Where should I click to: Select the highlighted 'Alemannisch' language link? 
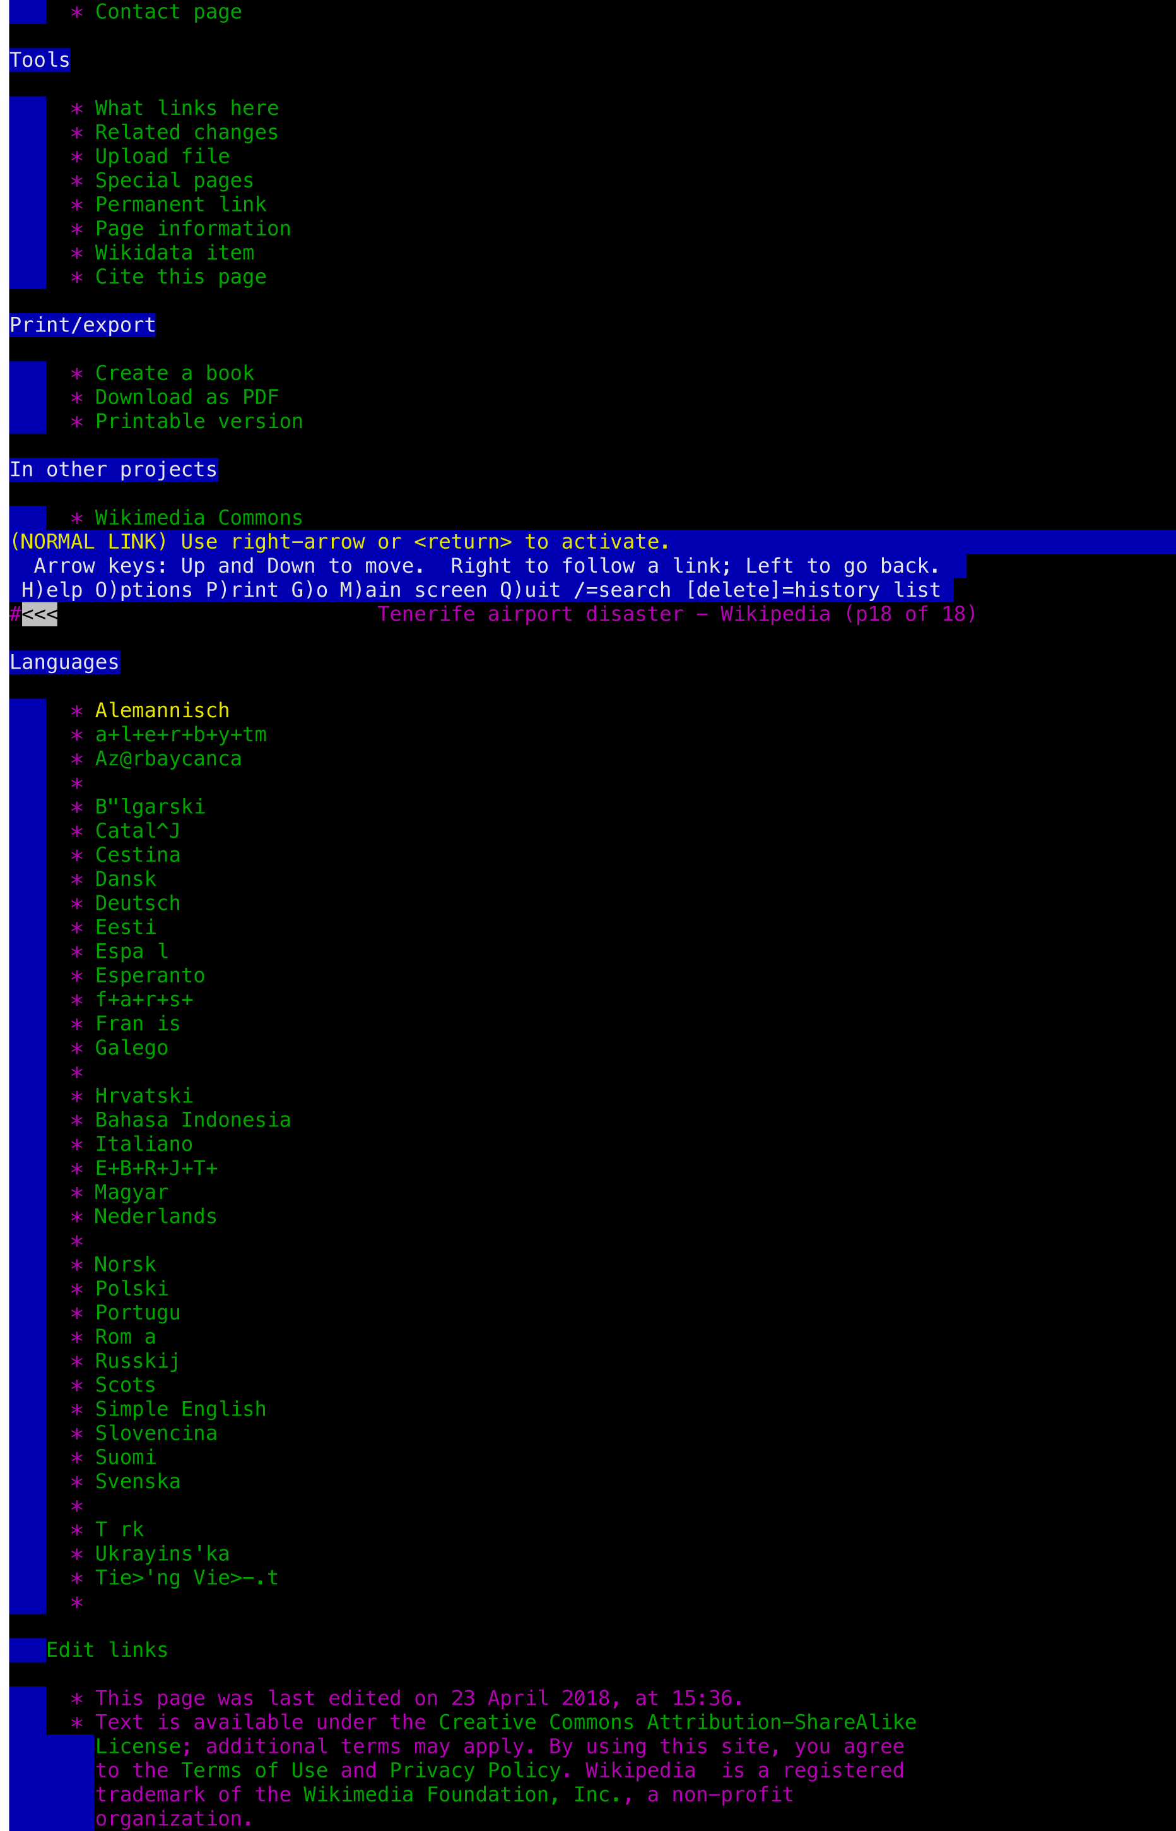coord(162,711)
